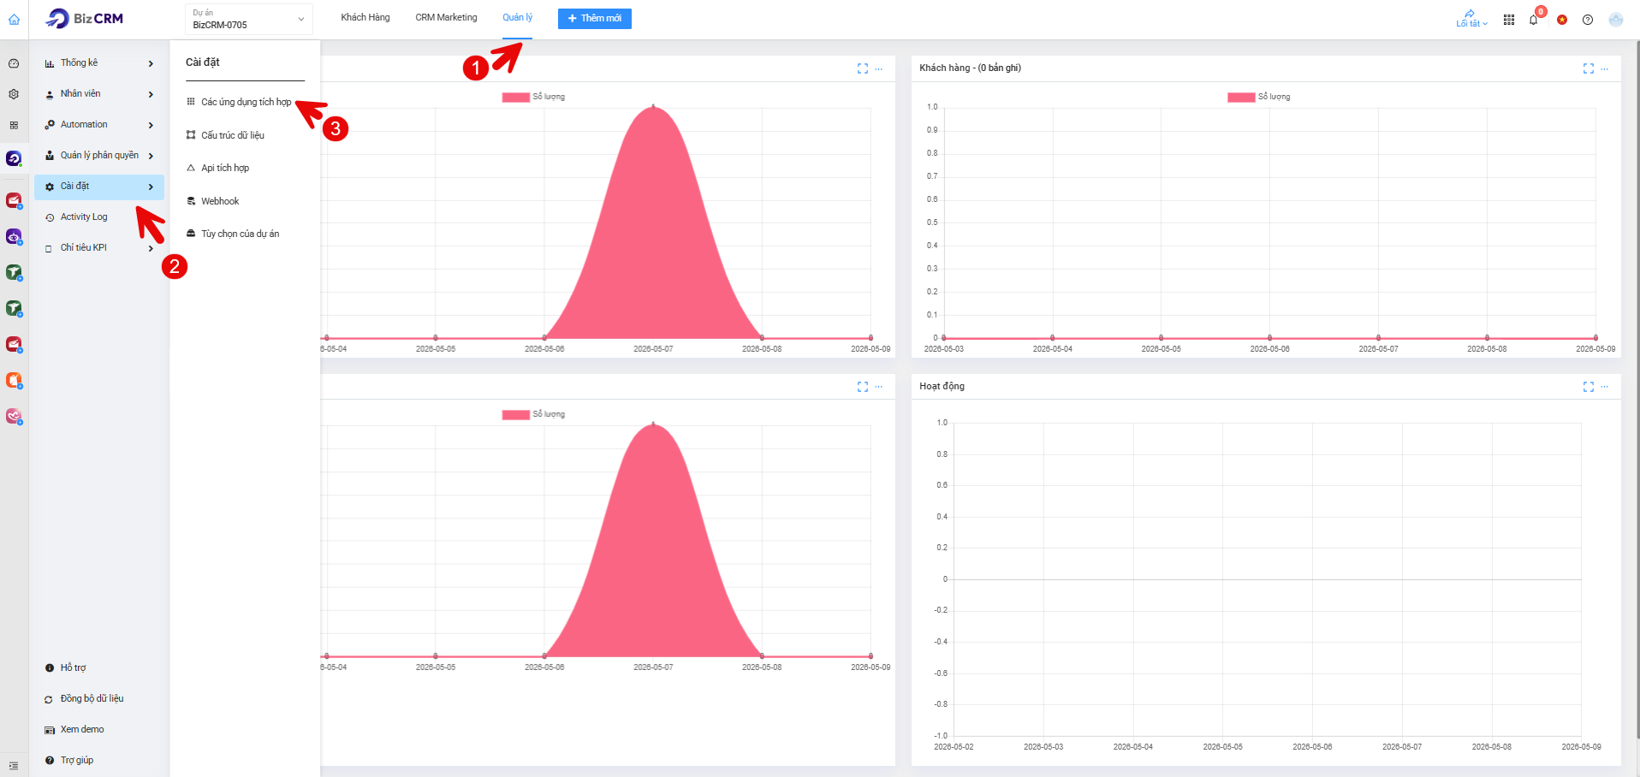This screenshot has height=777, width=1640.
Task: Open the Xem demo link
Action: pos(82,730)
